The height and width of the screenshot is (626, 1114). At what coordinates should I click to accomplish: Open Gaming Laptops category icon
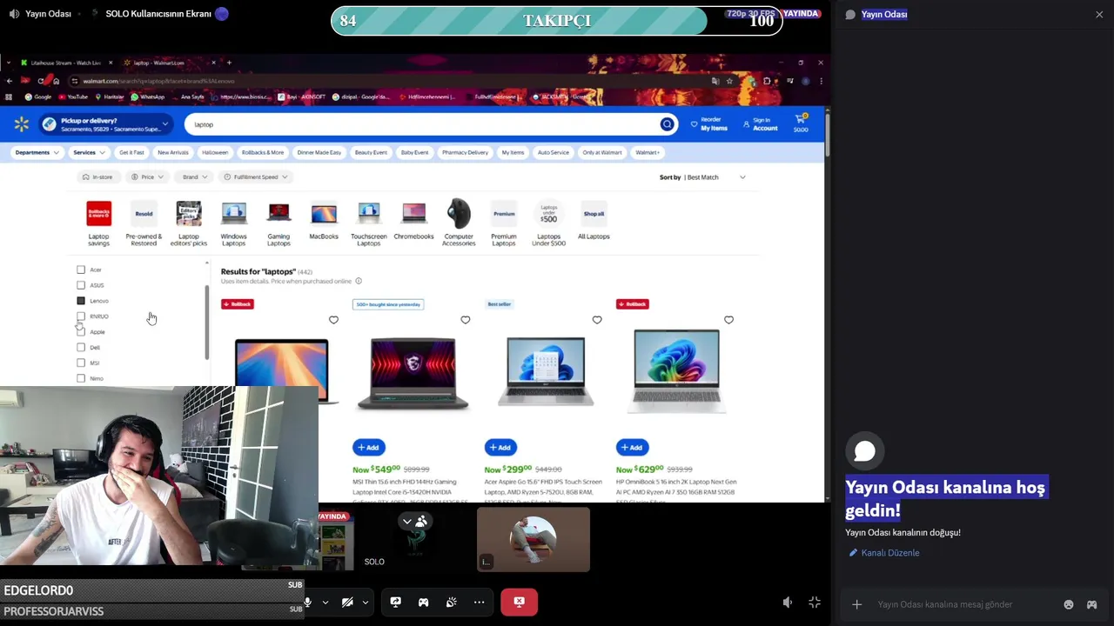point(278,214)
